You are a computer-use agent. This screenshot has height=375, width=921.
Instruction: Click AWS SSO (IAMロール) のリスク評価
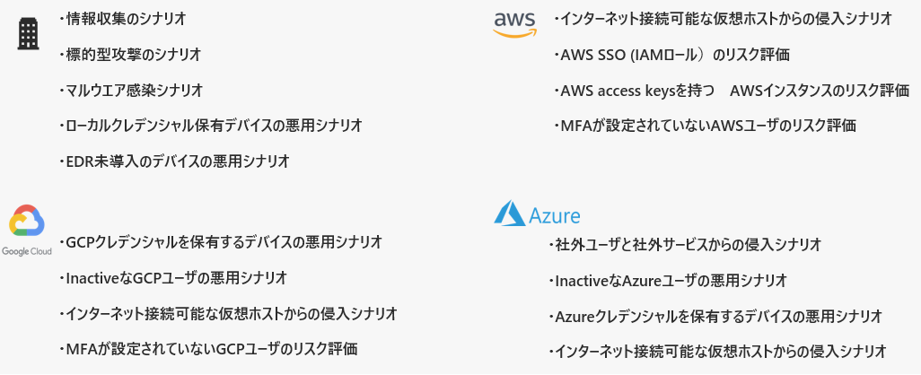[673, 55]
